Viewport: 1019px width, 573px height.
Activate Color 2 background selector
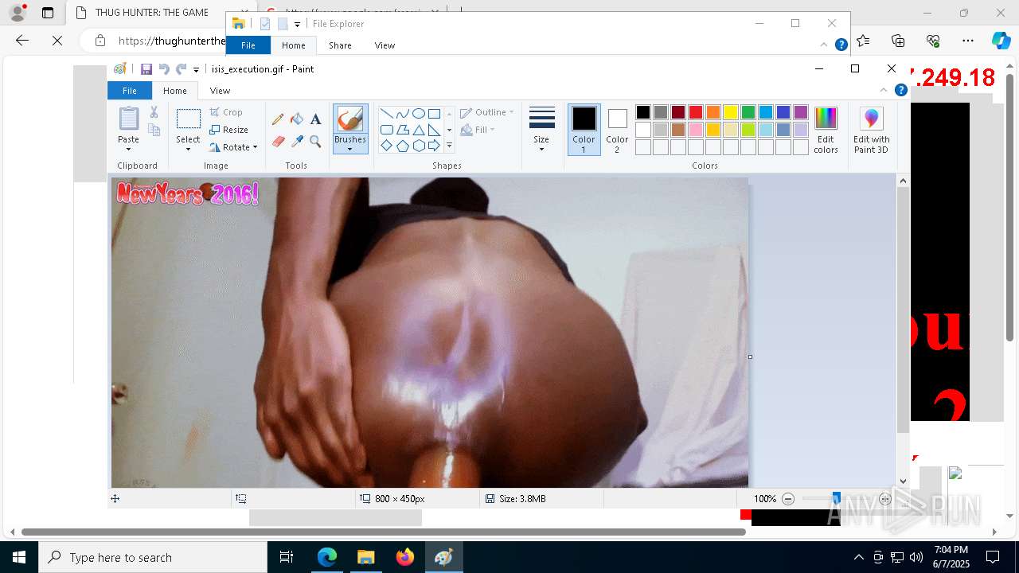click(617, 129)
